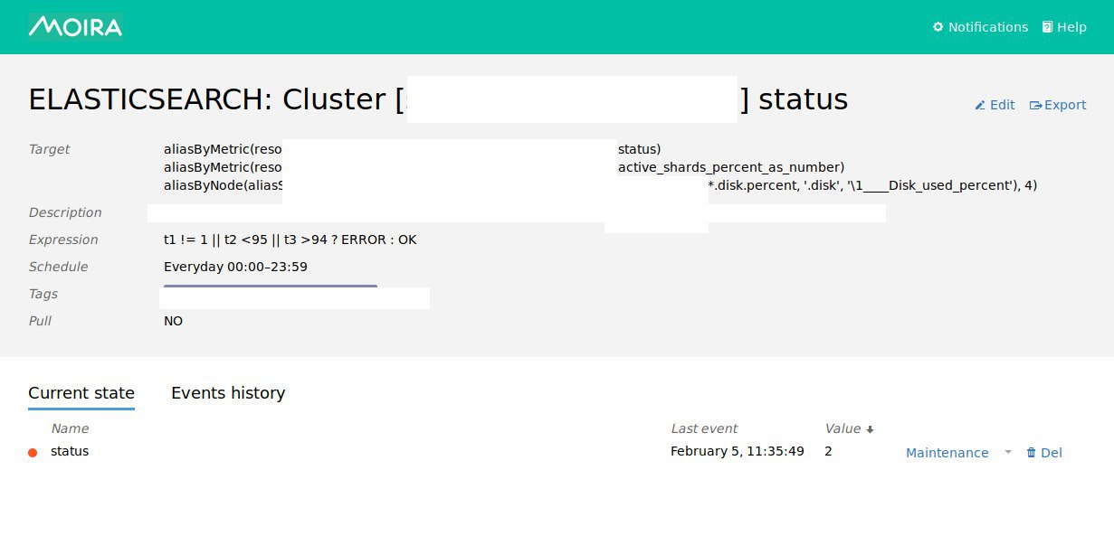The width and height of the screenshot is (1114, 536).
Task: Click the red status indicator dot
Action: (33, 453)
